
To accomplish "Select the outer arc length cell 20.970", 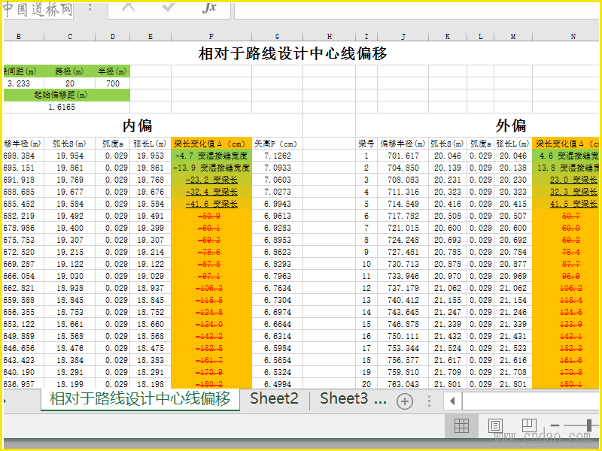I will click(x=448, y=276).
